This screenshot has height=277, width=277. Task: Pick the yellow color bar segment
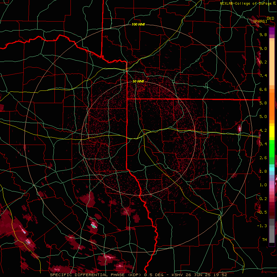272,132
